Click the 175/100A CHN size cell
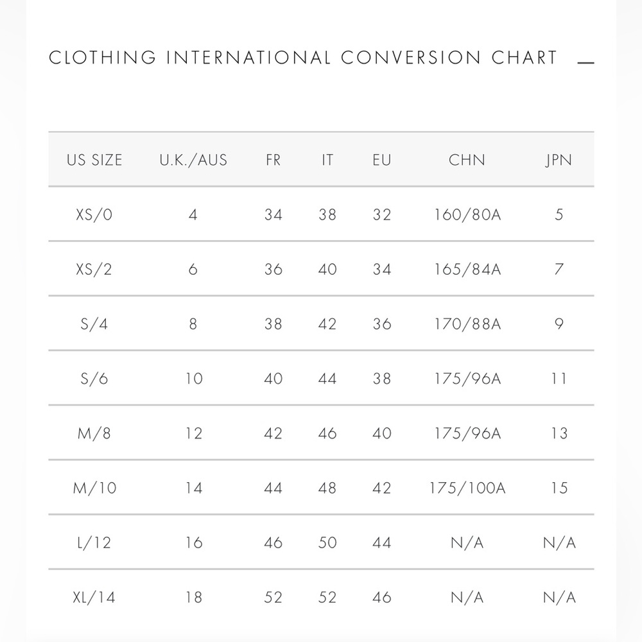This screenshot has height=642, width=642. pos(467,488)
